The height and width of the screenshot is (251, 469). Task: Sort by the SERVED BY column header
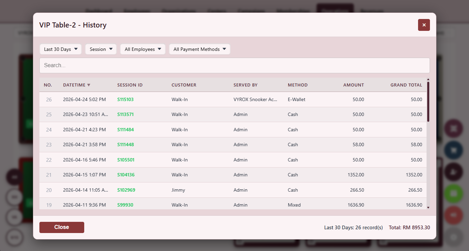246,85
